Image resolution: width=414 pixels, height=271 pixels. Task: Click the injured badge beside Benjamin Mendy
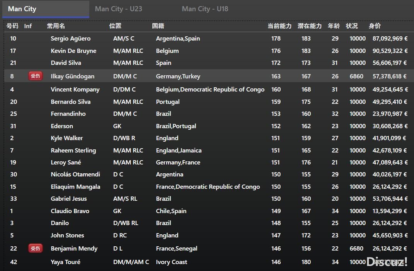tap(36, 248)
